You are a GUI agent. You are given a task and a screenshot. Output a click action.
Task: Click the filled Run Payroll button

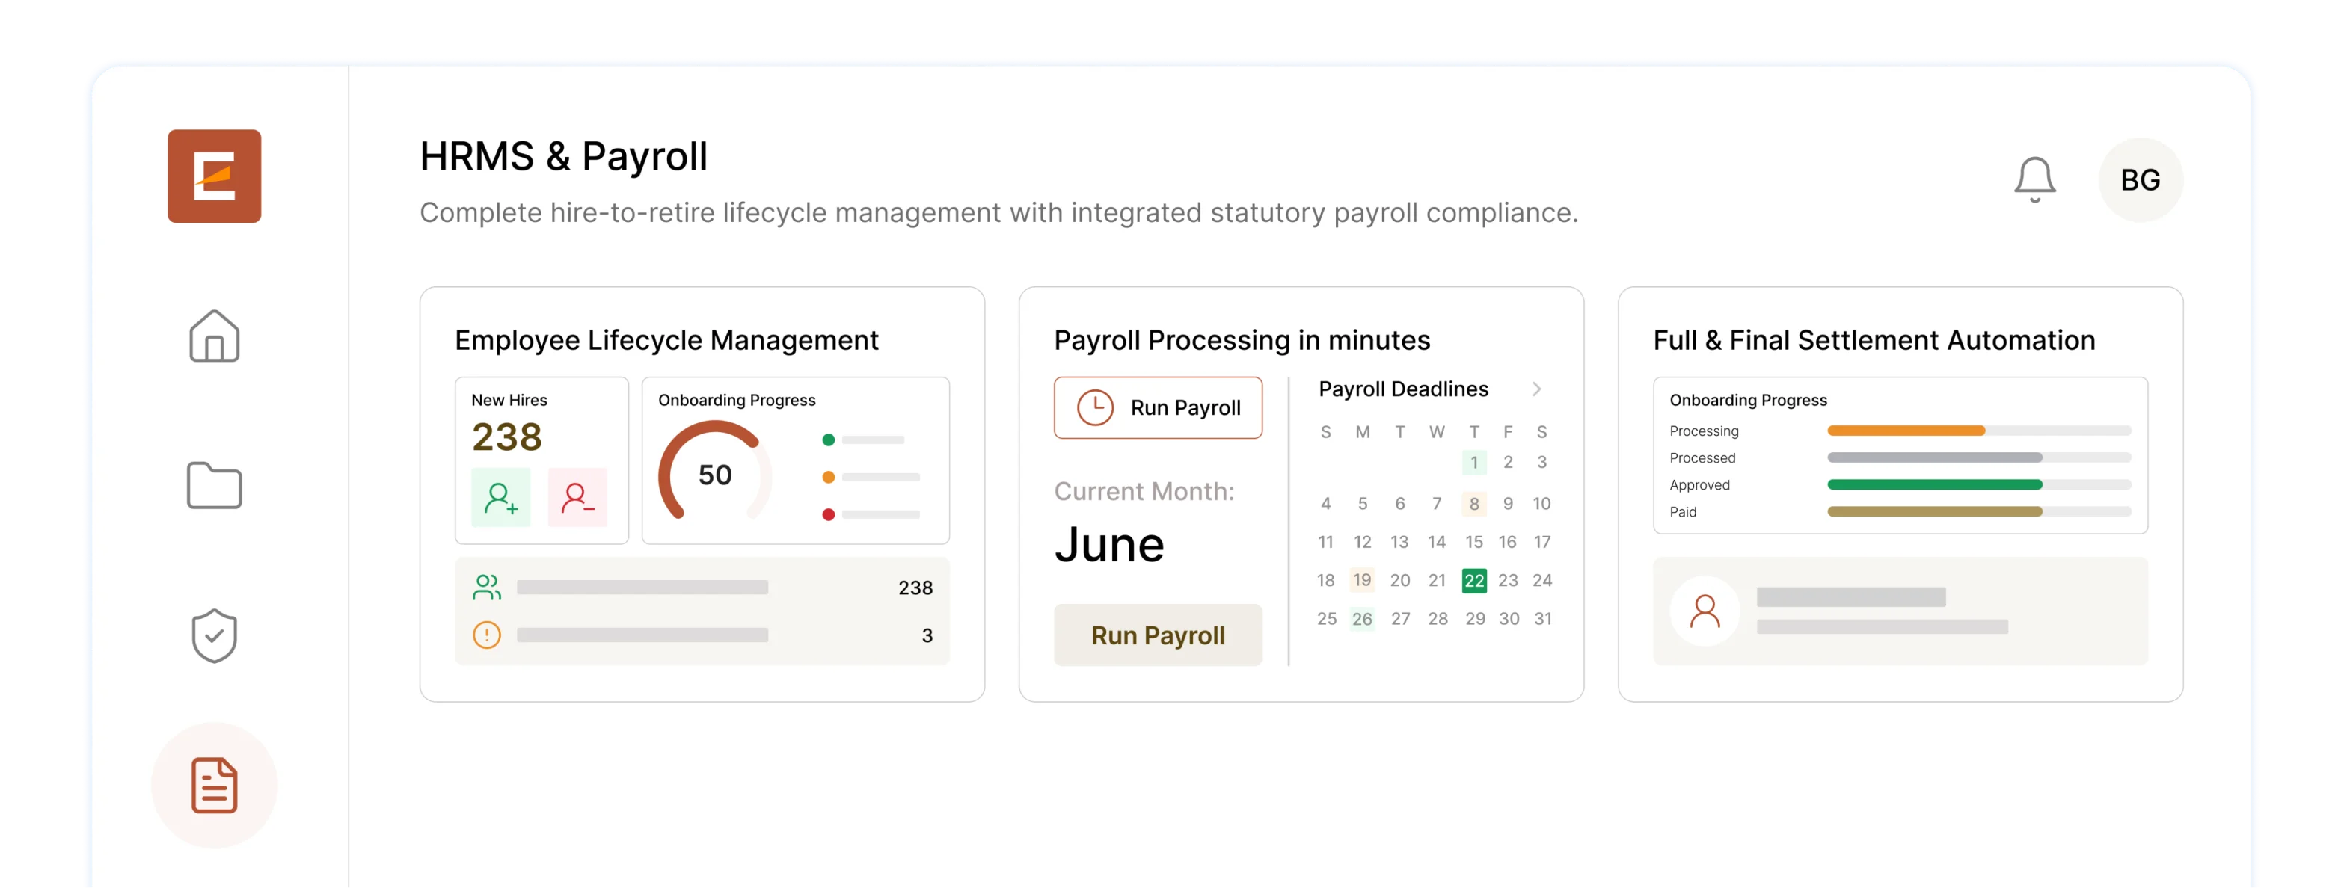[x=1158, y=635]
